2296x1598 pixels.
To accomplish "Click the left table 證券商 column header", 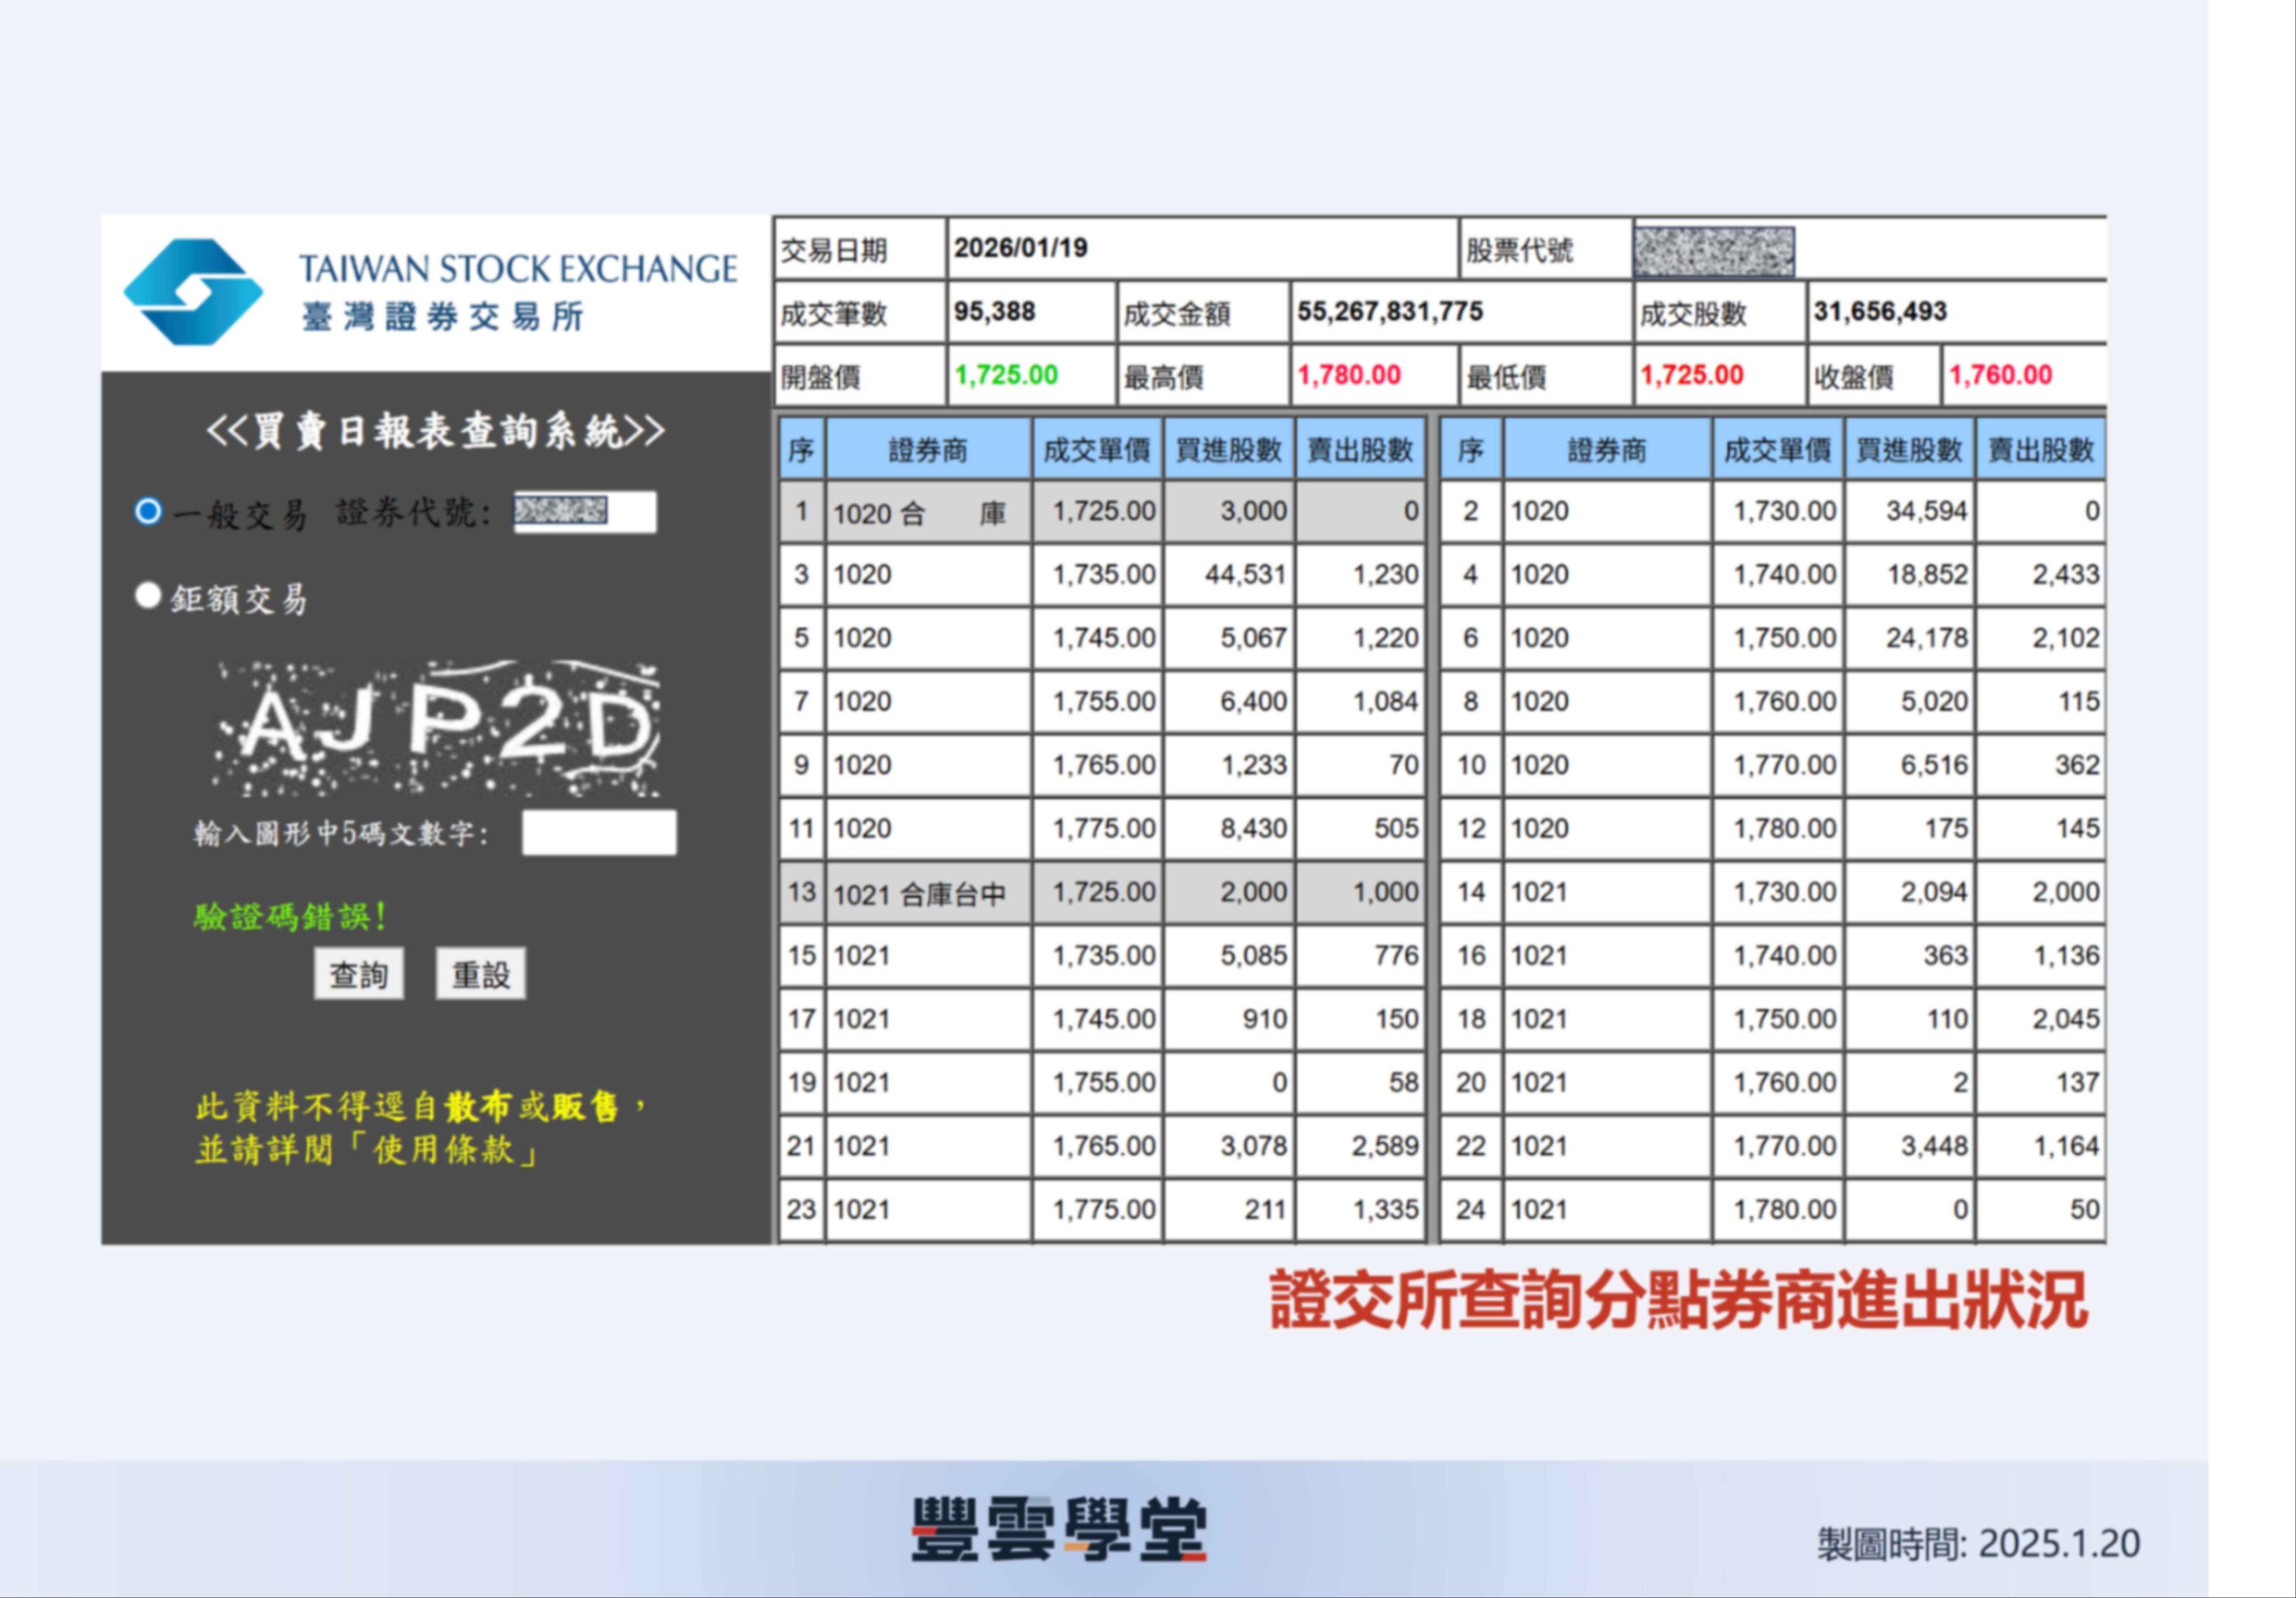I will pyautogui.click(x=927, y=450).
